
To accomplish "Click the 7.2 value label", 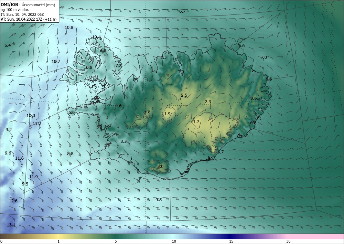I will tap(118, 66).
